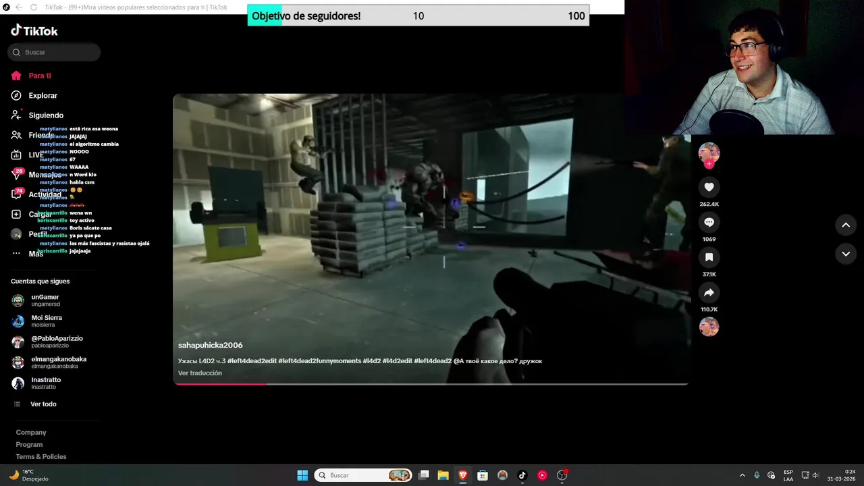
Task: Go to previous video up arrow
Action: click(846, 225)
